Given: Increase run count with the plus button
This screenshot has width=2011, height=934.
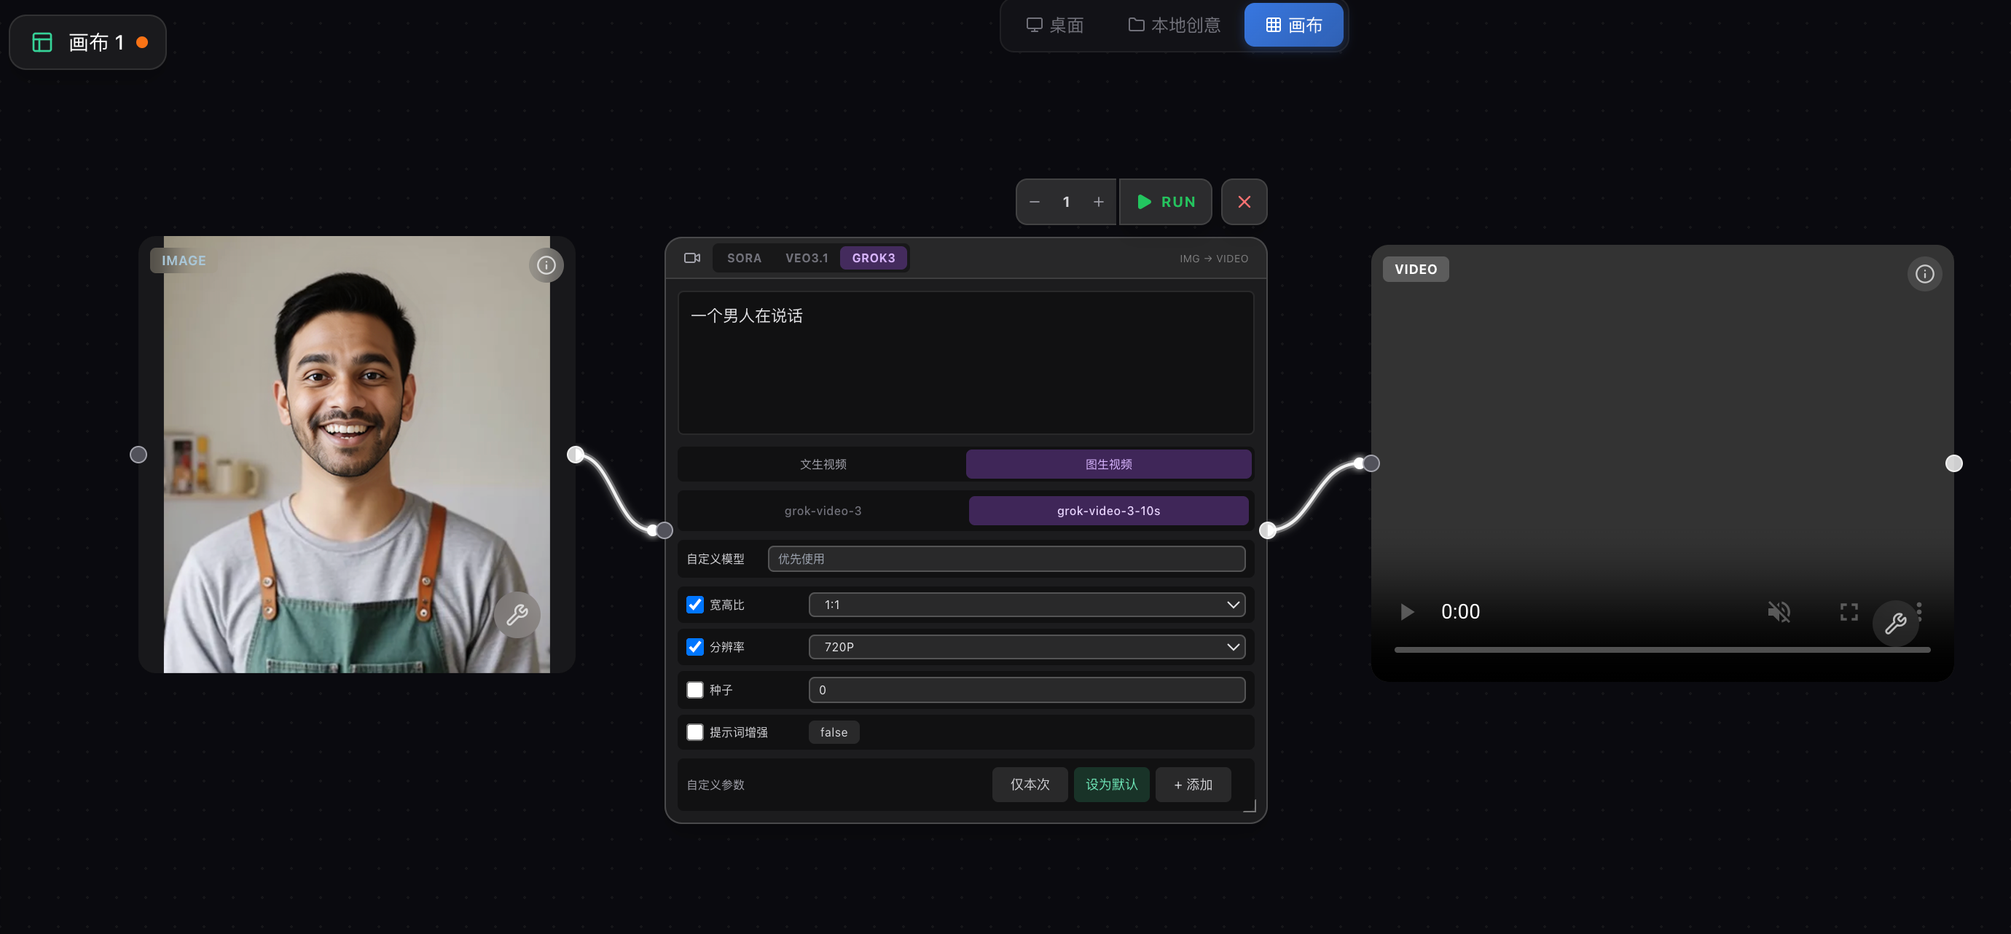Looking at the screenshot, I should pos(1099,202).
